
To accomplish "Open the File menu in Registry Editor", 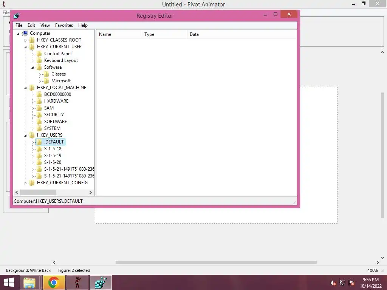I will coord(19,25).
